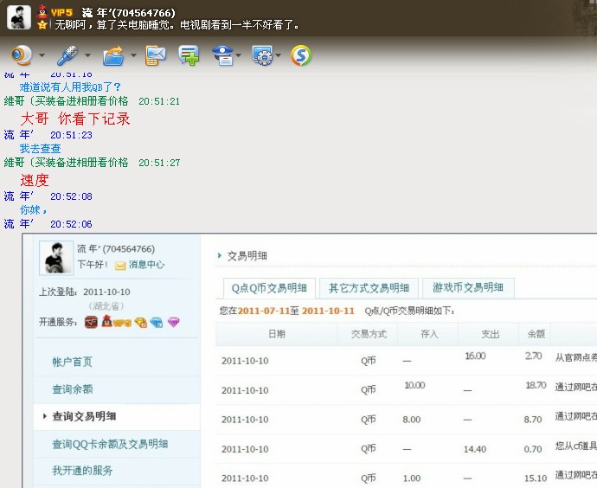Open 我开通的服务 sidebar item
597x488 pixels.
82,471
